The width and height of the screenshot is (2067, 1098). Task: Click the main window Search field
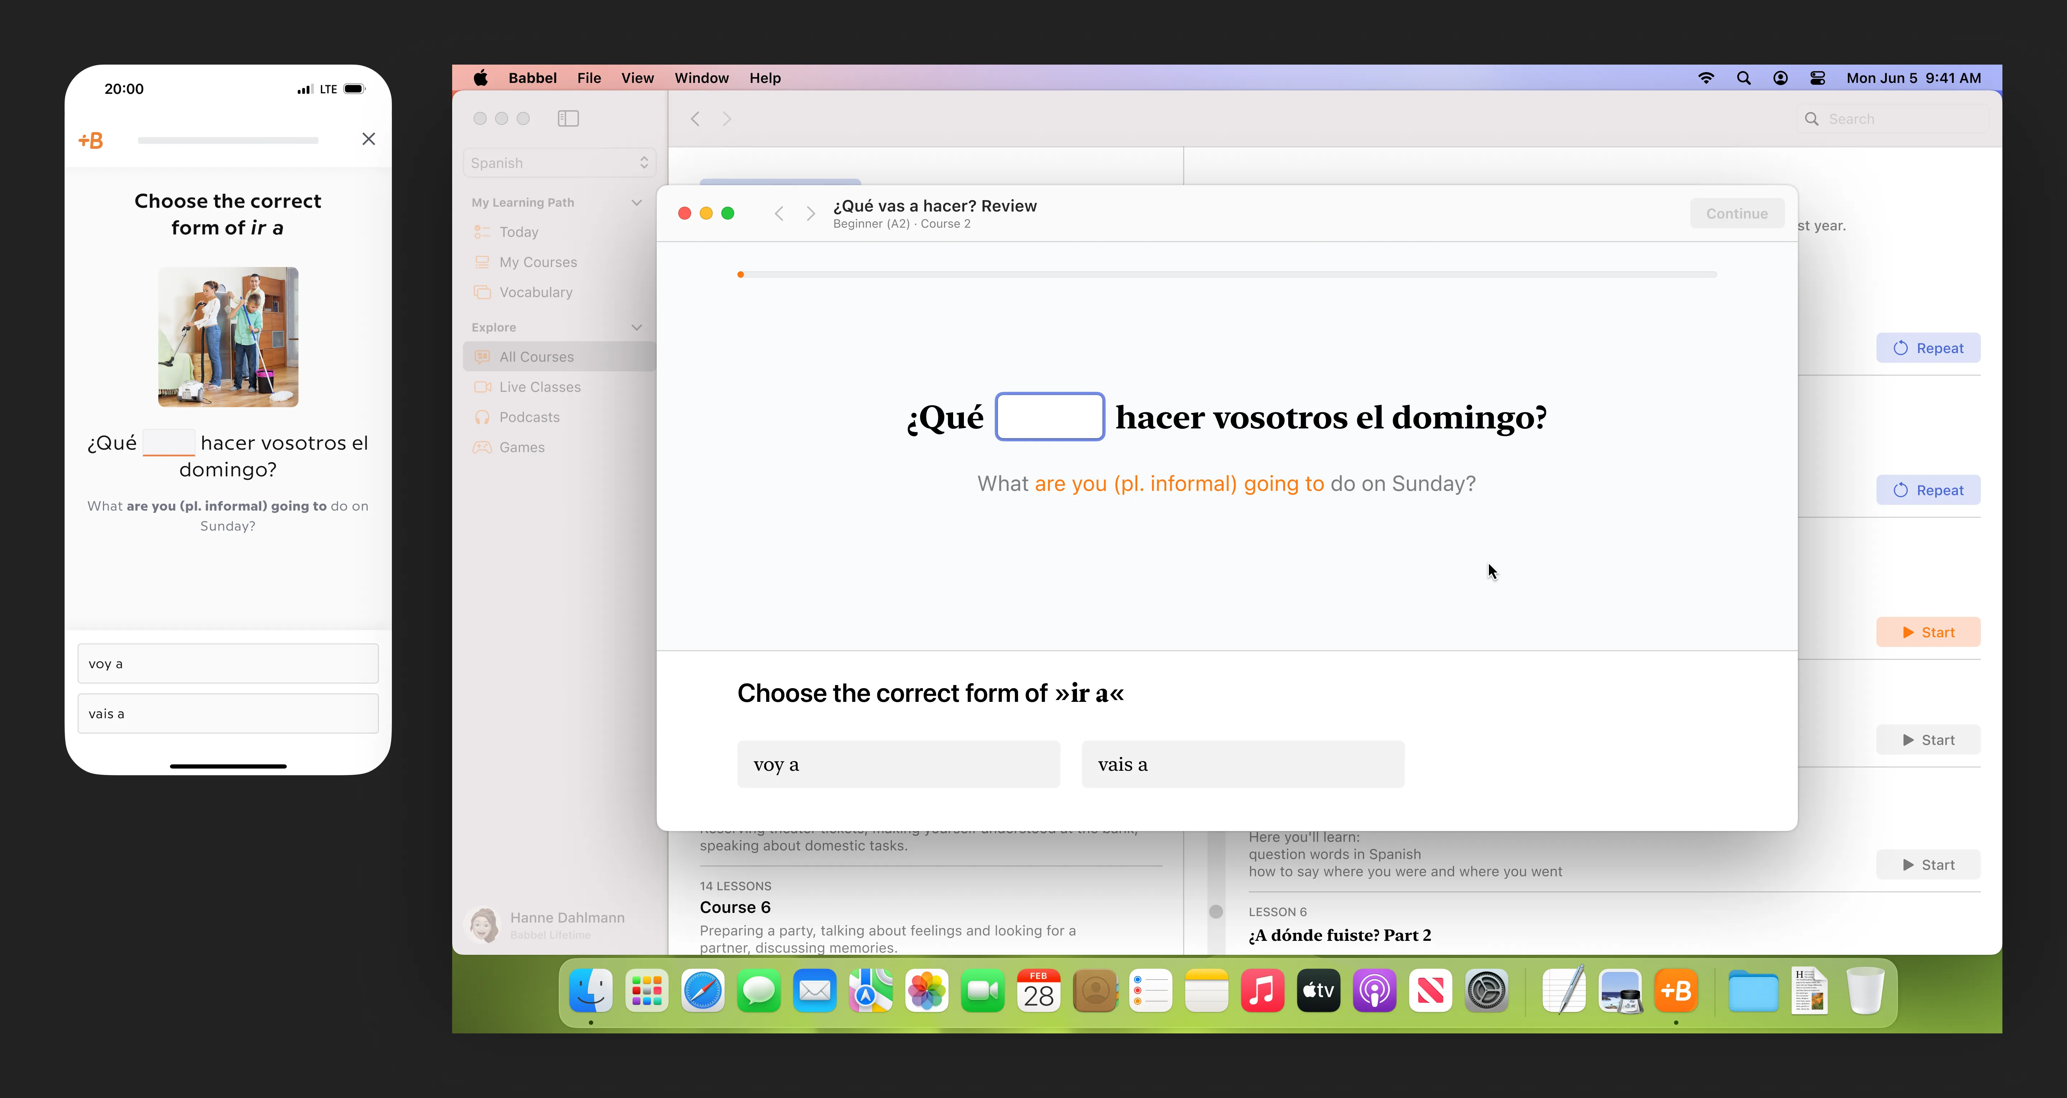pyautogui.click(x=1892, y=119)
